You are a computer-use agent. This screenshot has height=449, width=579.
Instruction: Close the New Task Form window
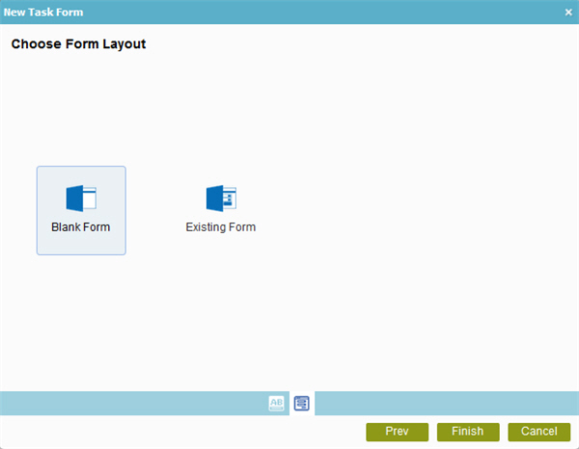point(568,13)
